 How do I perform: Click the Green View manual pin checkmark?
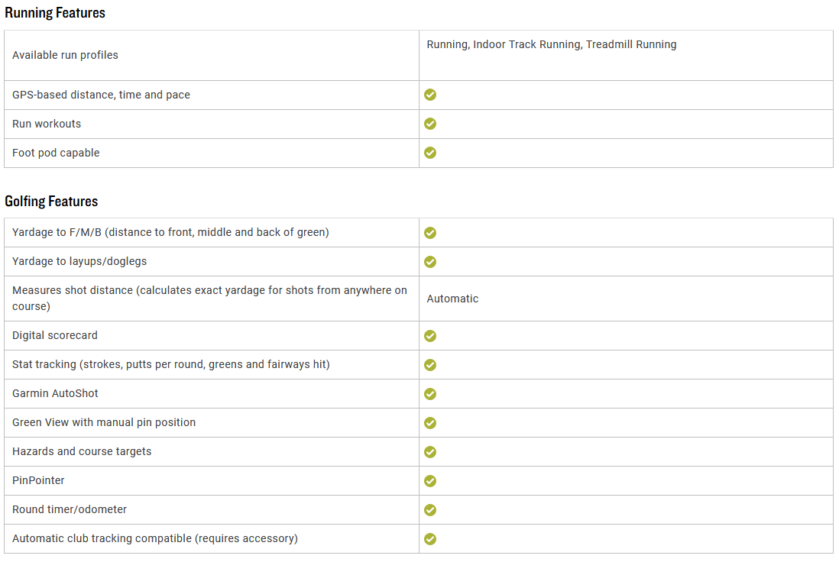point(430,423)
